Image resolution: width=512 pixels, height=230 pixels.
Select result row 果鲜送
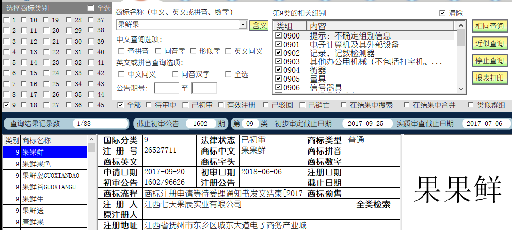coord(45,211)
